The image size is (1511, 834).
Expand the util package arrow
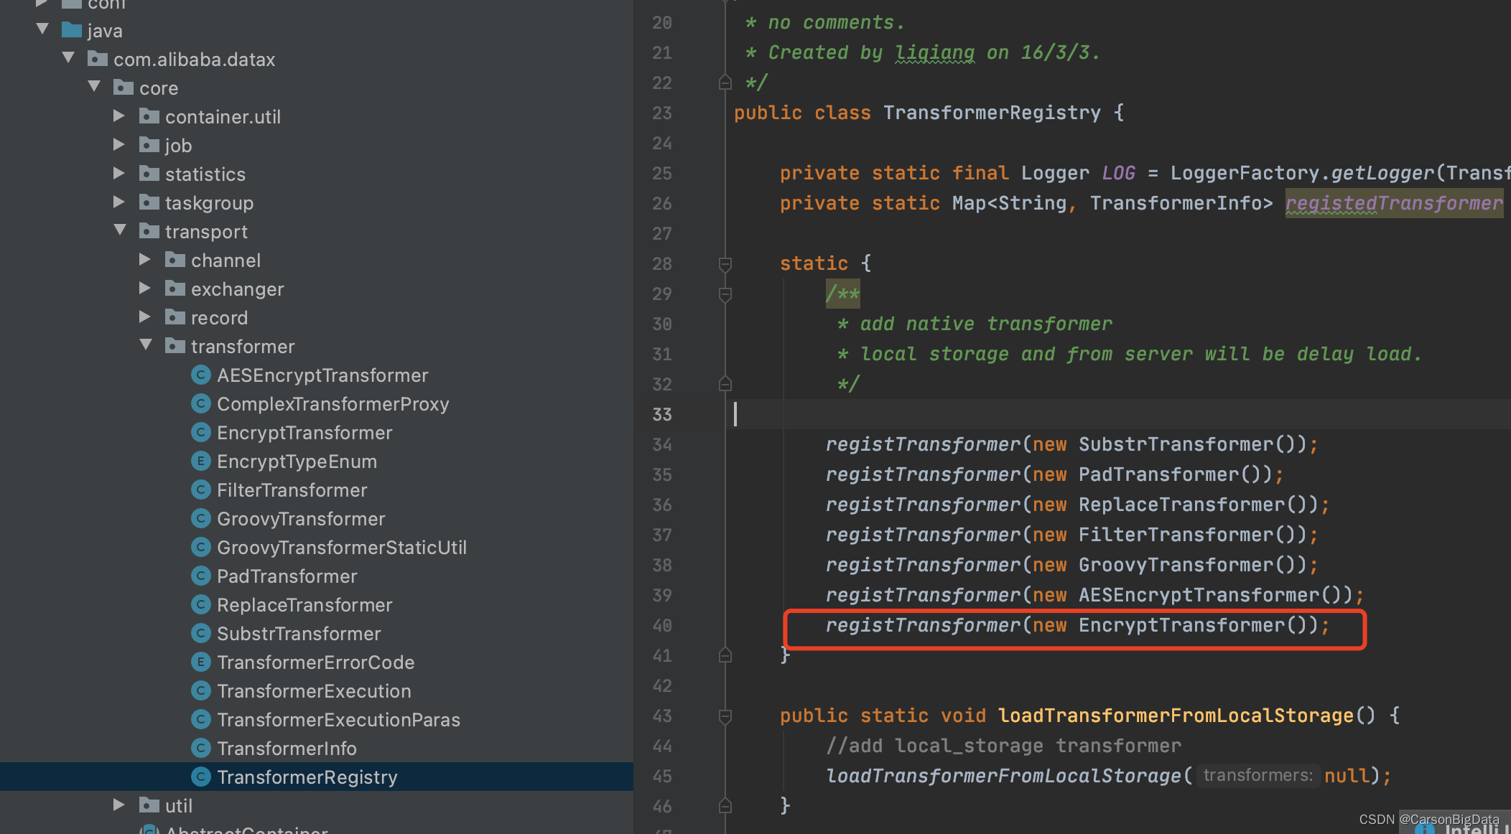click(119, 805)
